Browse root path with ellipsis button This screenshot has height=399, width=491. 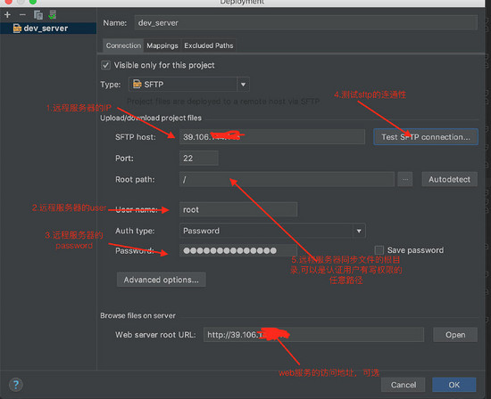point(405,179)
